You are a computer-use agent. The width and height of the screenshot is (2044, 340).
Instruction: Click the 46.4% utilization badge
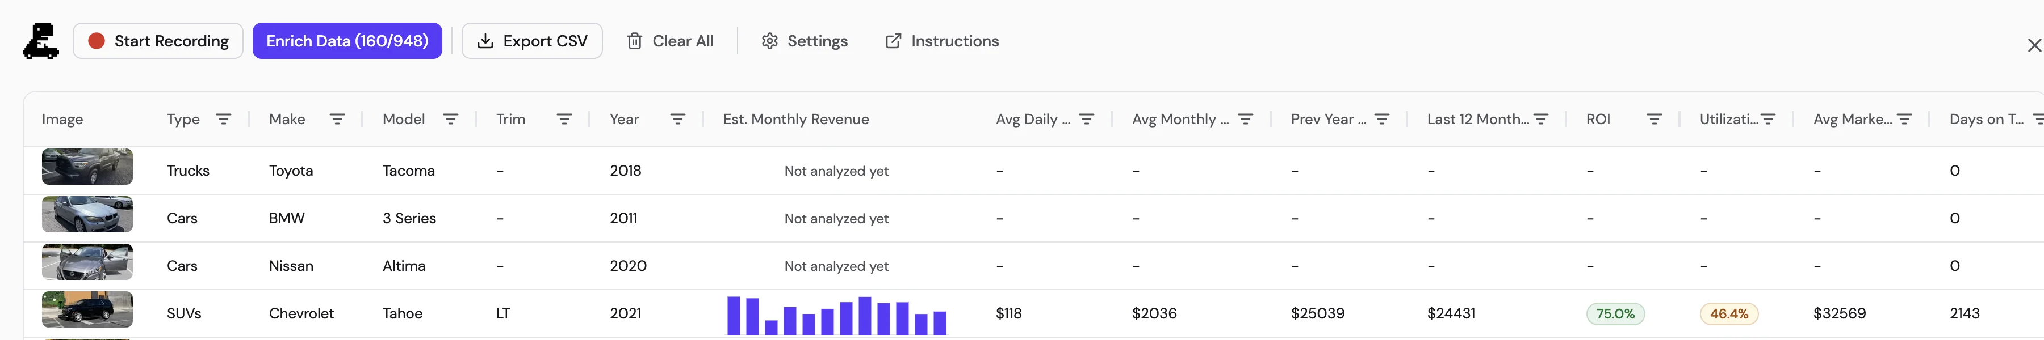(x=1729, y=314)
